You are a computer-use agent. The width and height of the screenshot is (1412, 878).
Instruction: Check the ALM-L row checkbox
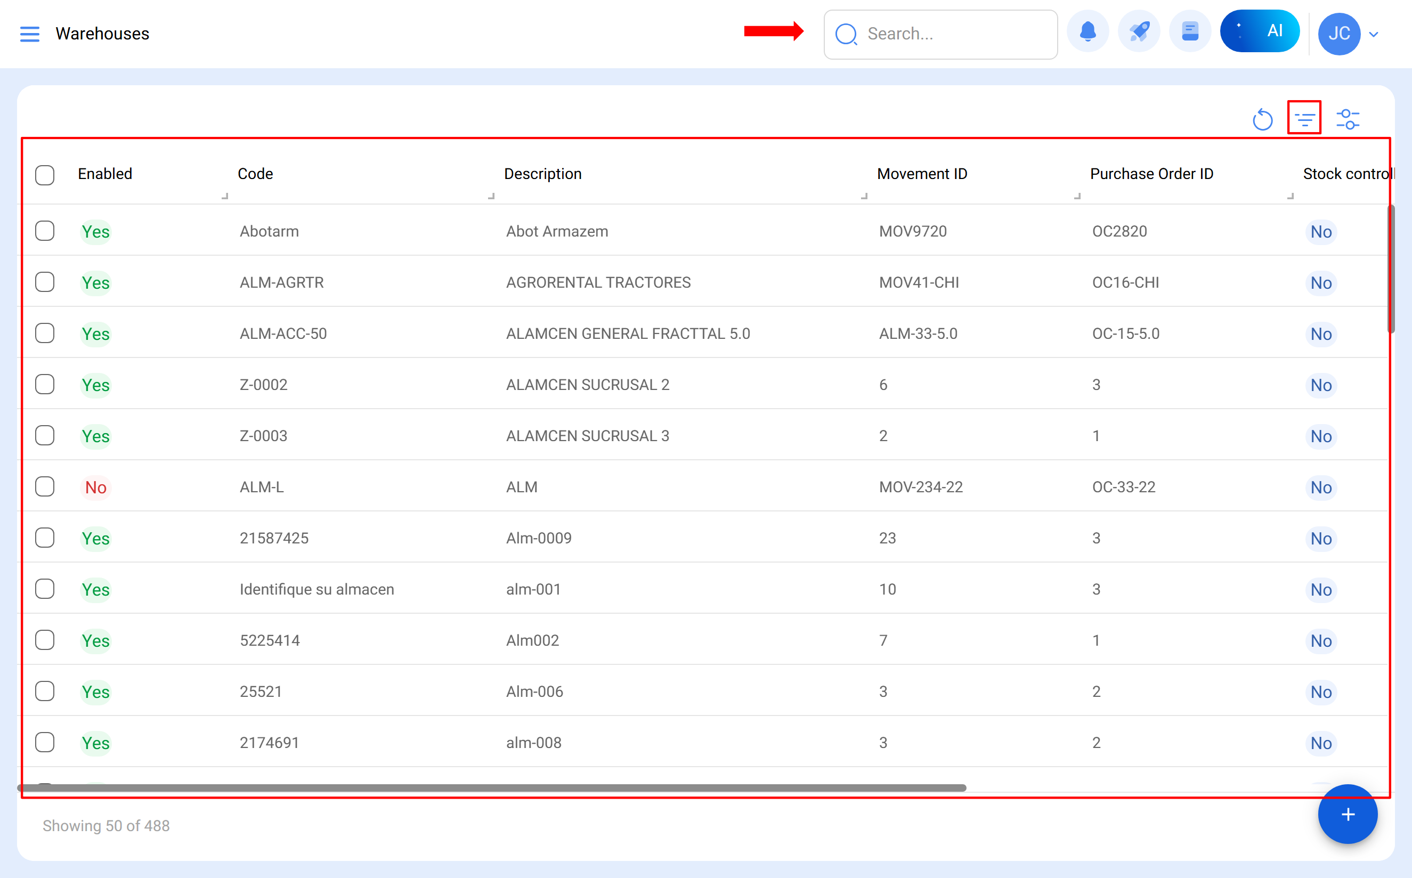pyautogui.click(x=45, y=487)
